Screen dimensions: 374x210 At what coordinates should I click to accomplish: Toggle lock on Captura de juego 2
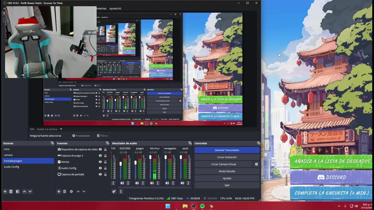pyautogui.click(x=105, y=155)
